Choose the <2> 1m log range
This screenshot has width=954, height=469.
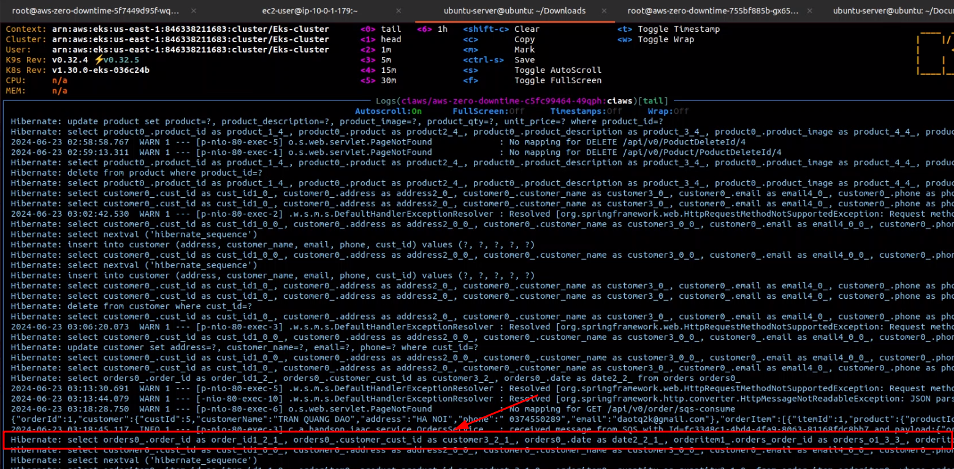point(376,50)
